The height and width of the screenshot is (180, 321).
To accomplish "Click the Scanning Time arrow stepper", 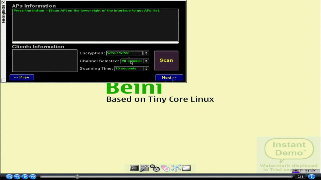I will tap(146, 68).
